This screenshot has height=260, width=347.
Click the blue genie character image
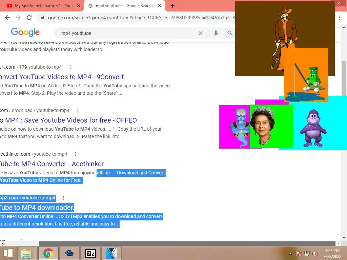234,127
